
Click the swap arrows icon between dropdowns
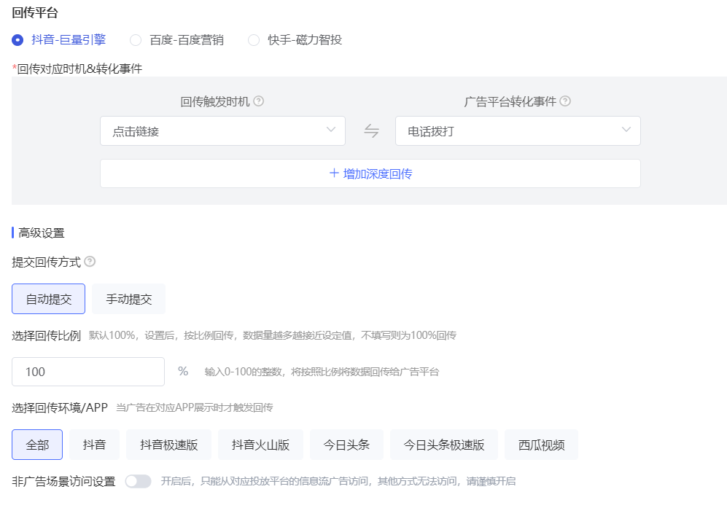point(371,131)
